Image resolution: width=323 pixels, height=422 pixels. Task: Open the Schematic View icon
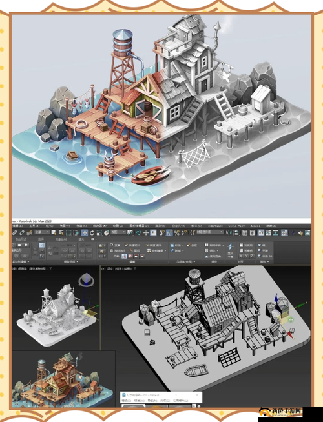276,232
